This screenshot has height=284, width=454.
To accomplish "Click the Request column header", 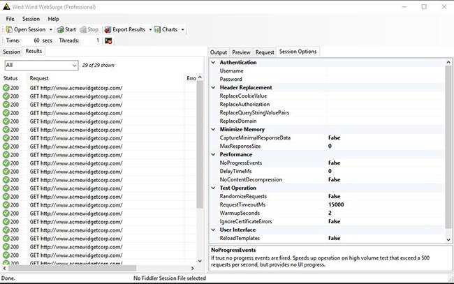I will pos(39,78).
